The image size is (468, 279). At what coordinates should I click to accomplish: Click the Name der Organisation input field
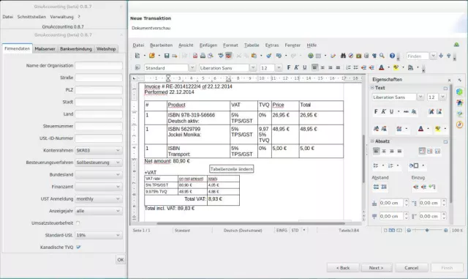pyautogui.click(x=99, y=65)
